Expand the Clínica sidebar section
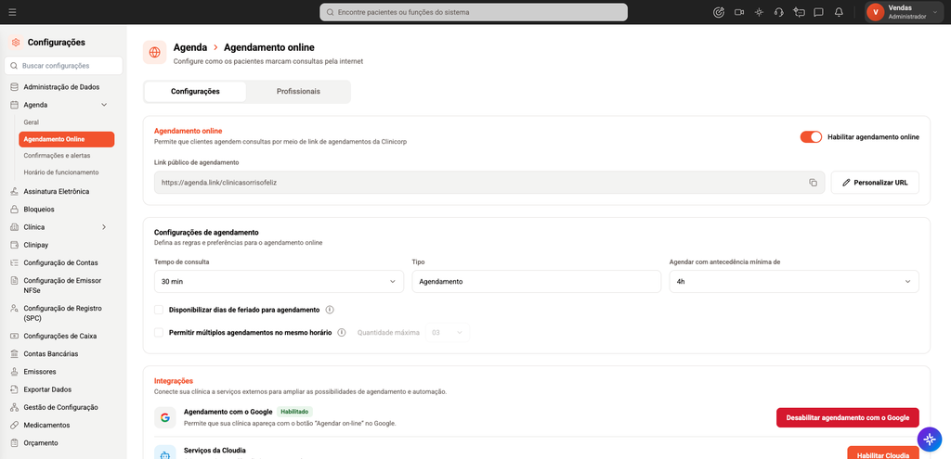 click(104, 227)
